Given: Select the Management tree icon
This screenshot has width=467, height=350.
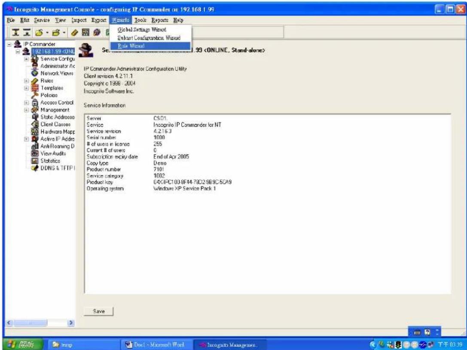Looking at the screenshot, I should coord(35,110).
